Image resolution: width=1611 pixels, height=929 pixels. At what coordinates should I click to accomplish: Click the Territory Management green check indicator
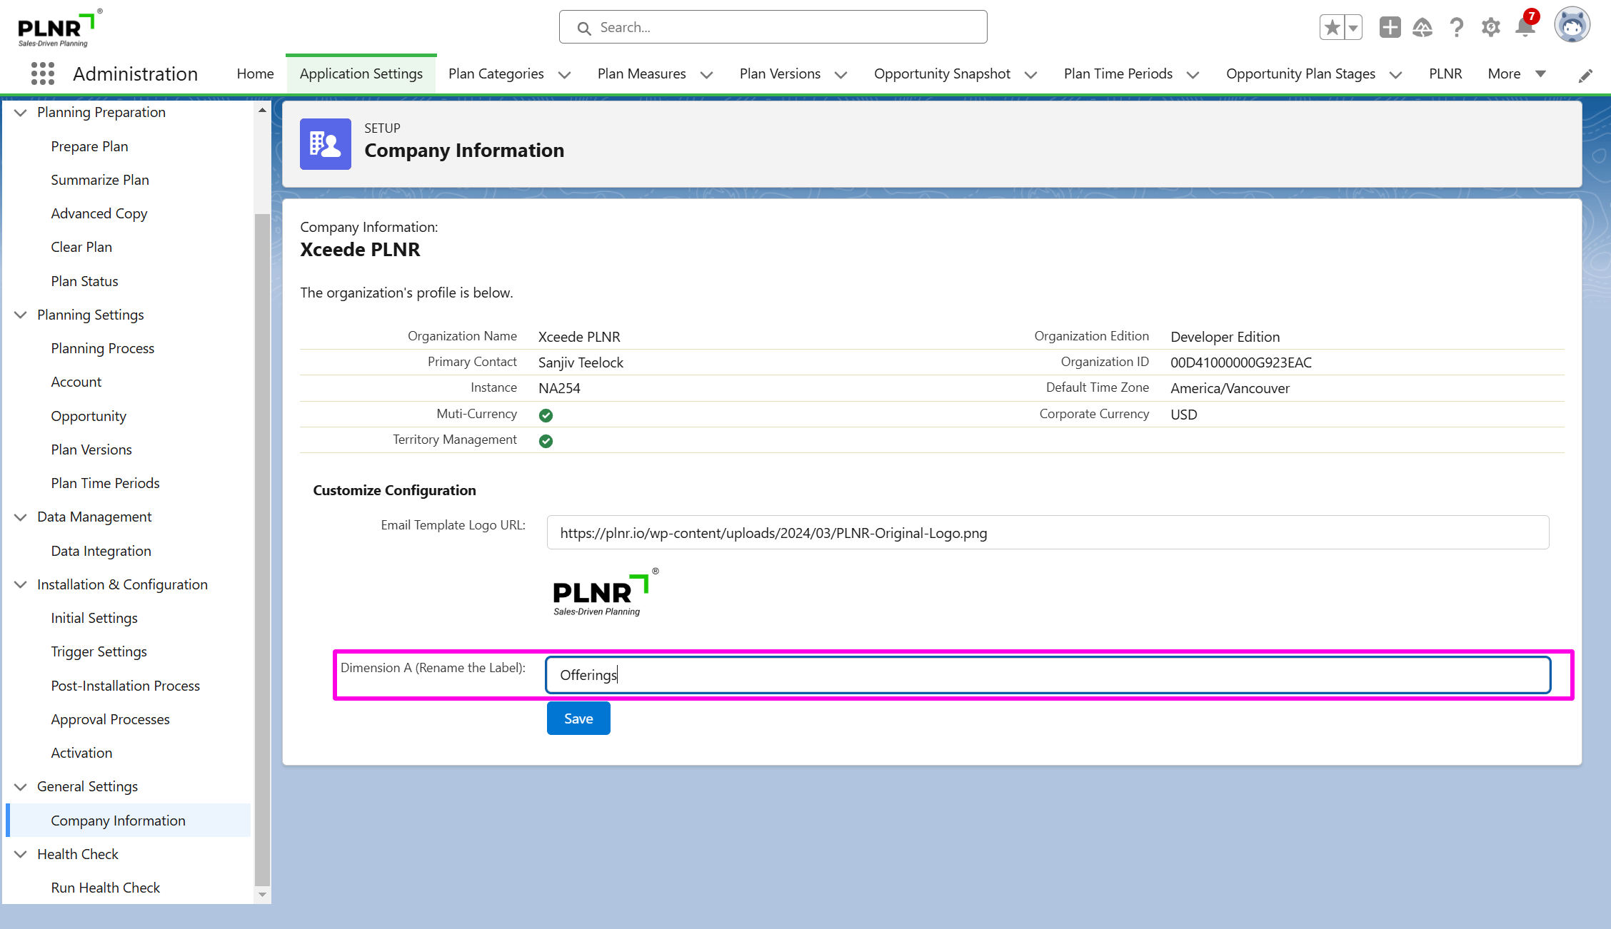(546, 441)
